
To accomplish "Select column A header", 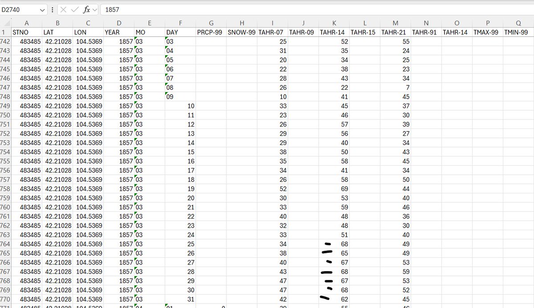I will point(27,23).
